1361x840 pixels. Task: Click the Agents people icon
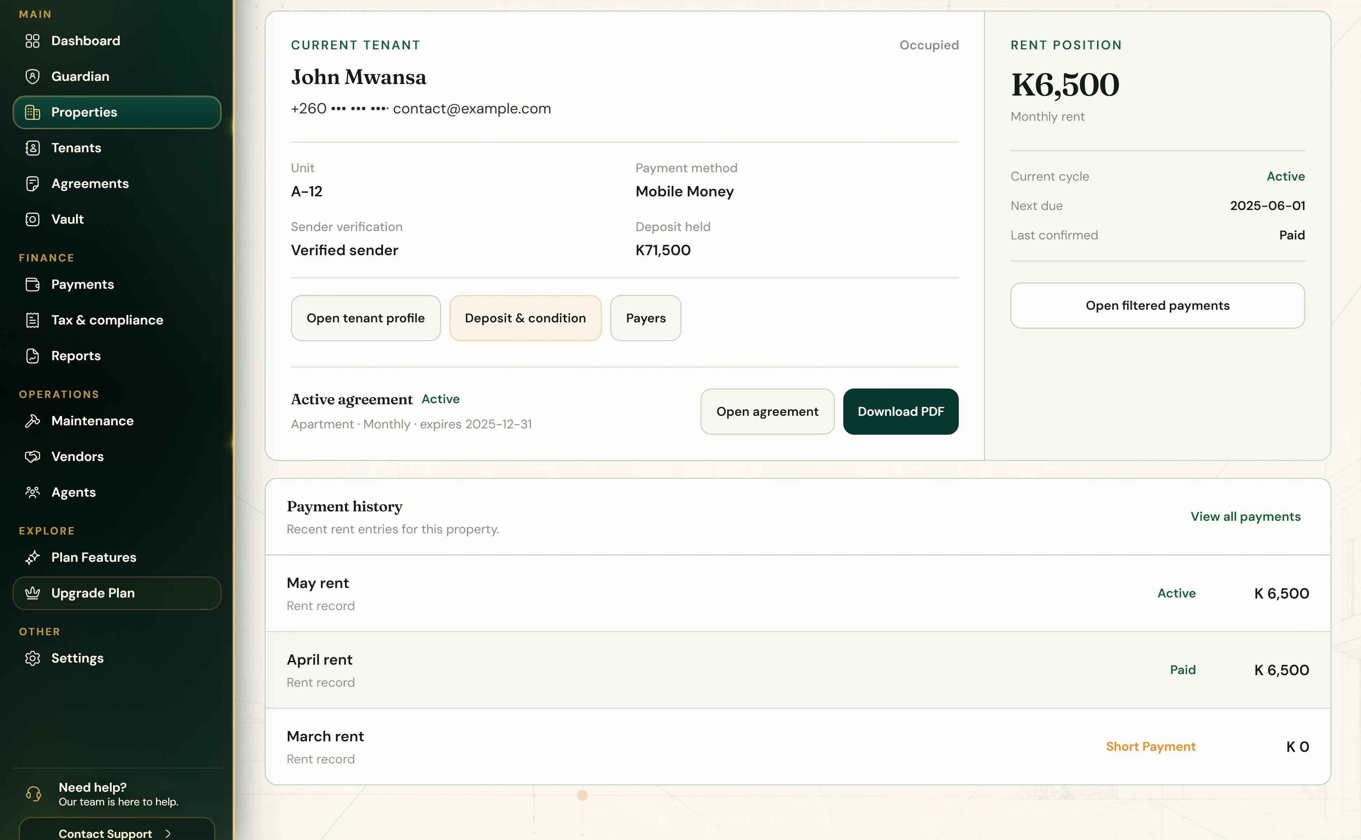click(x=33, y=492)
